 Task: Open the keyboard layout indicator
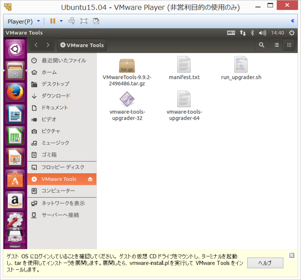[x=231, y=33]
